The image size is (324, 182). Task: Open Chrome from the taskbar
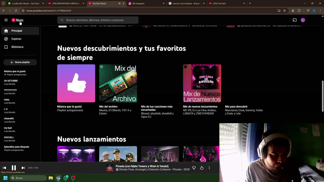coord(58,178)
